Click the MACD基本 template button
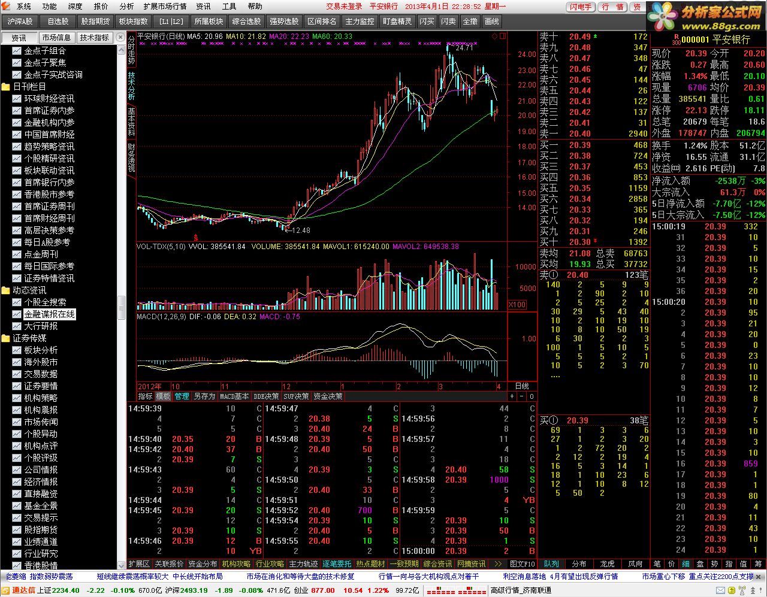767x597 pixels. coord(234,396)
